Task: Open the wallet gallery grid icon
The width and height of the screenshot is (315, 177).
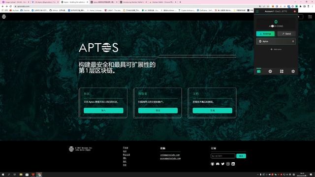Action: 282,71
